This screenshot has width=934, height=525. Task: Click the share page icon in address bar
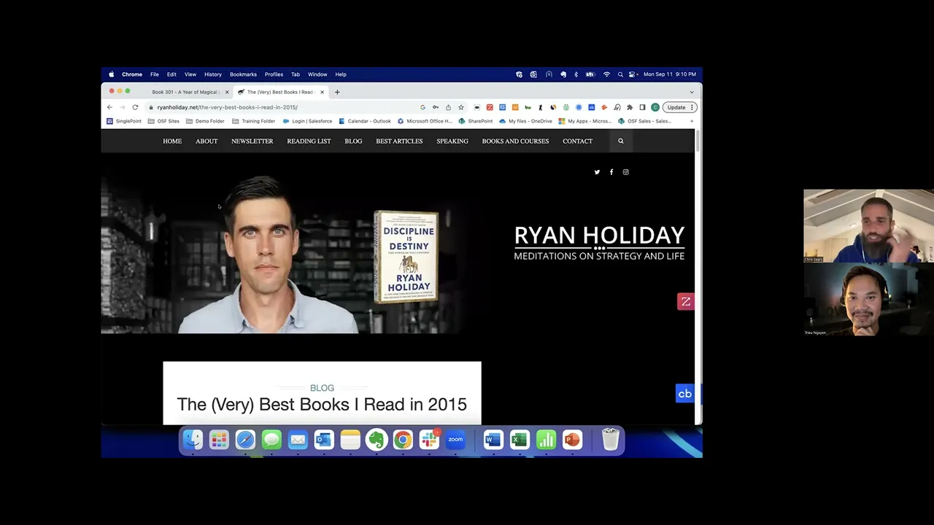[x=448, y=107]
